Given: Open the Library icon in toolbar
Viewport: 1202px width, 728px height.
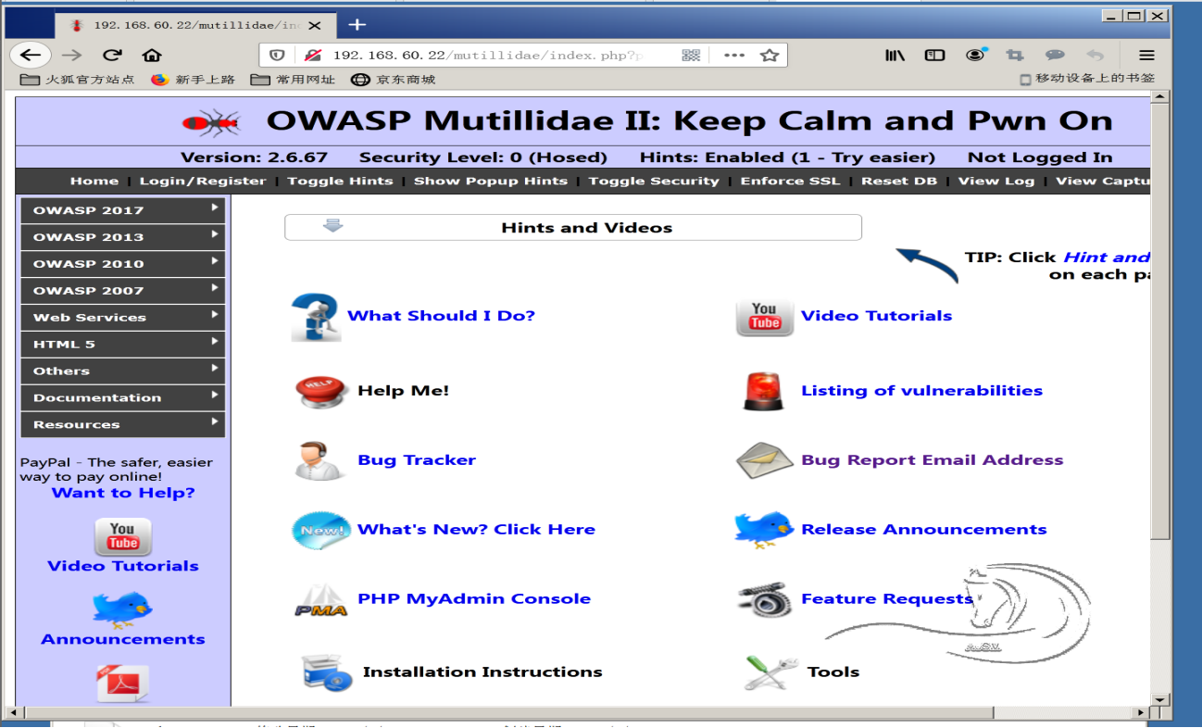Looking at the screenshot, I should (x=895, y=55).
